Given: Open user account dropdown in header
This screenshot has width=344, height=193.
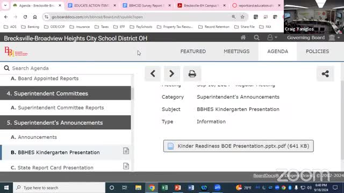Looking at the screenshot, I should point(272,38).
